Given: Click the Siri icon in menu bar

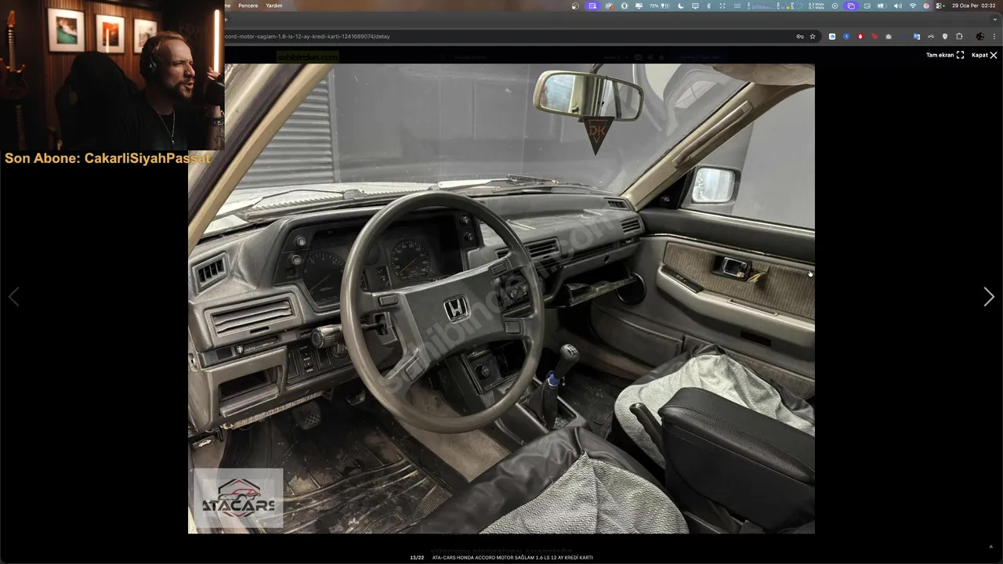Looking at the screenshot, I should (926, 5).
